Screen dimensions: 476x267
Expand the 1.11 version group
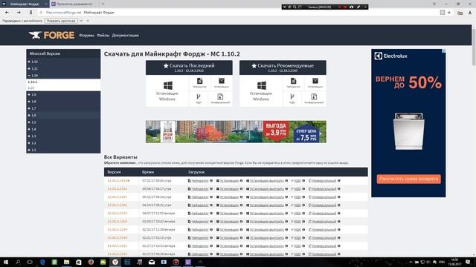(x=63, y=68)
